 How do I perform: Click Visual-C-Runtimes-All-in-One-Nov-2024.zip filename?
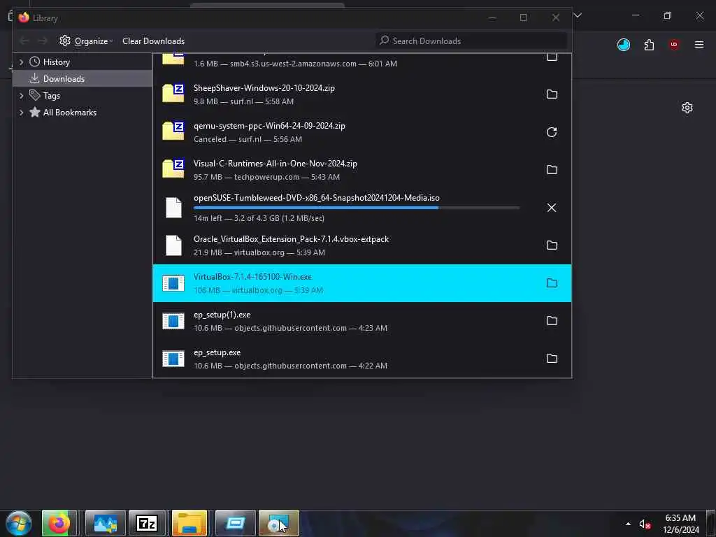pyautogui.click(x=275, y=164)
